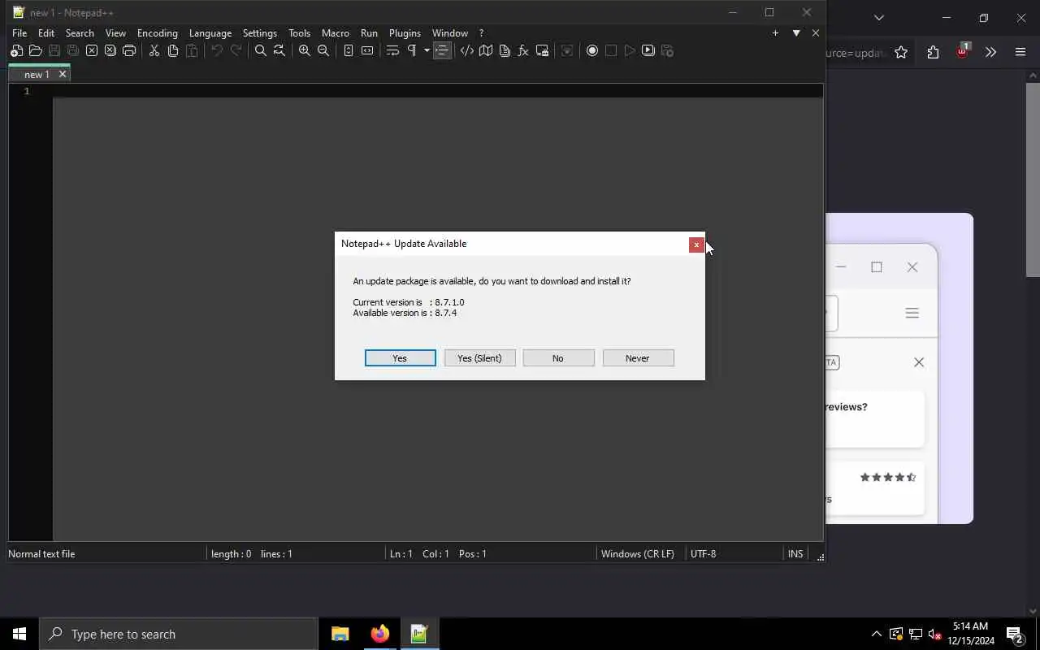Click Yes (Silent) update button
Image resolution: width=1040 pixels, height=650 pixels.
(x=479, y=358)
